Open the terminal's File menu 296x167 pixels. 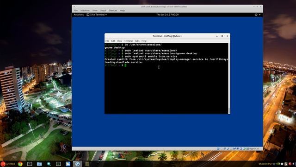click(107, 41)
